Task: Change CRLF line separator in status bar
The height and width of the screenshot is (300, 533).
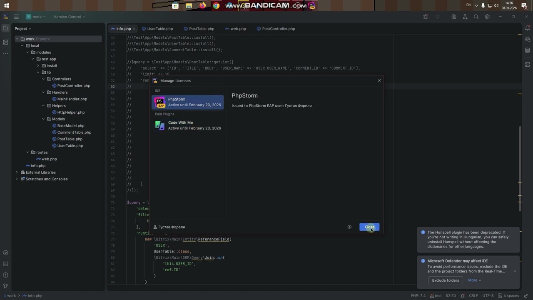Action: (x=473, y=296)
